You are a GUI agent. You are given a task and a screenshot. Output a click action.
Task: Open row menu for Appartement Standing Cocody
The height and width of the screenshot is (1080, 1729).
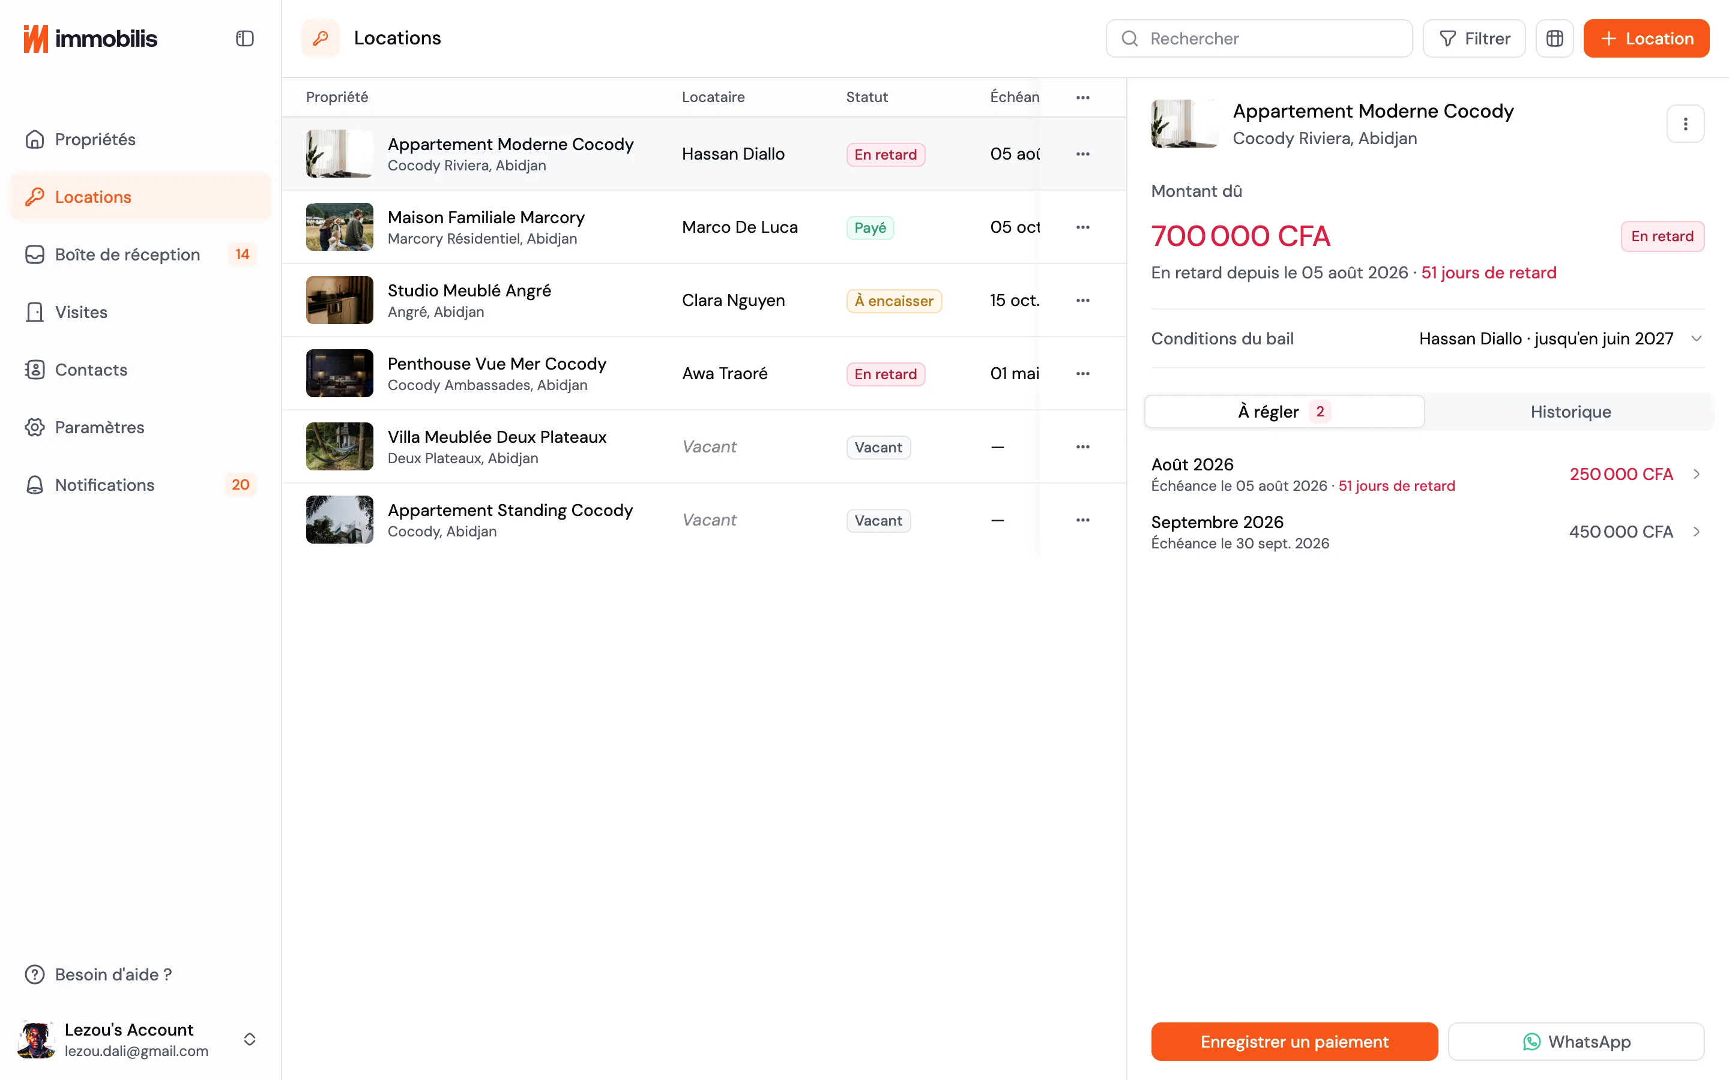tap(1082, 520)
